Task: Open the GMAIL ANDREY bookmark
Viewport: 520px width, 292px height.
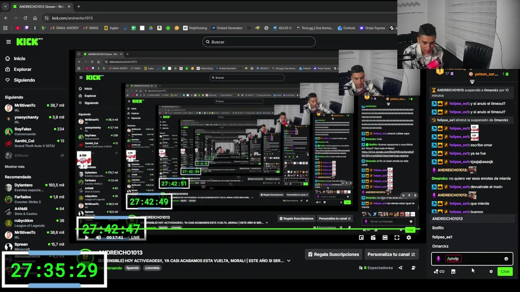Action: pos(64,28)
